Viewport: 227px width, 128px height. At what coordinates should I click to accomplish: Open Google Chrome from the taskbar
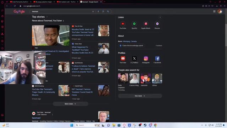155,125
